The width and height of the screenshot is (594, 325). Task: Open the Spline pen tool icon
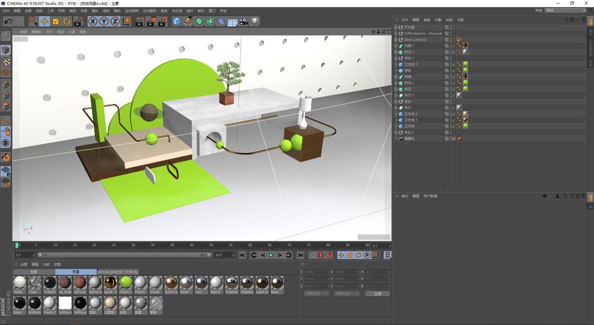click(188, 22)
